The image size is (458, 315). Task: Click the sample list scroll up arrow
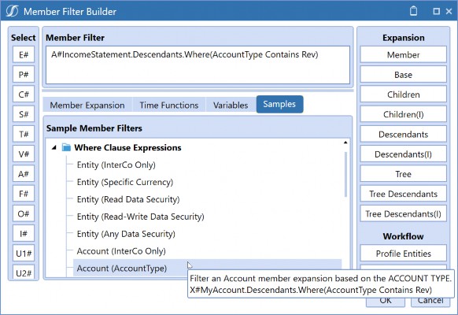(345, 143)
